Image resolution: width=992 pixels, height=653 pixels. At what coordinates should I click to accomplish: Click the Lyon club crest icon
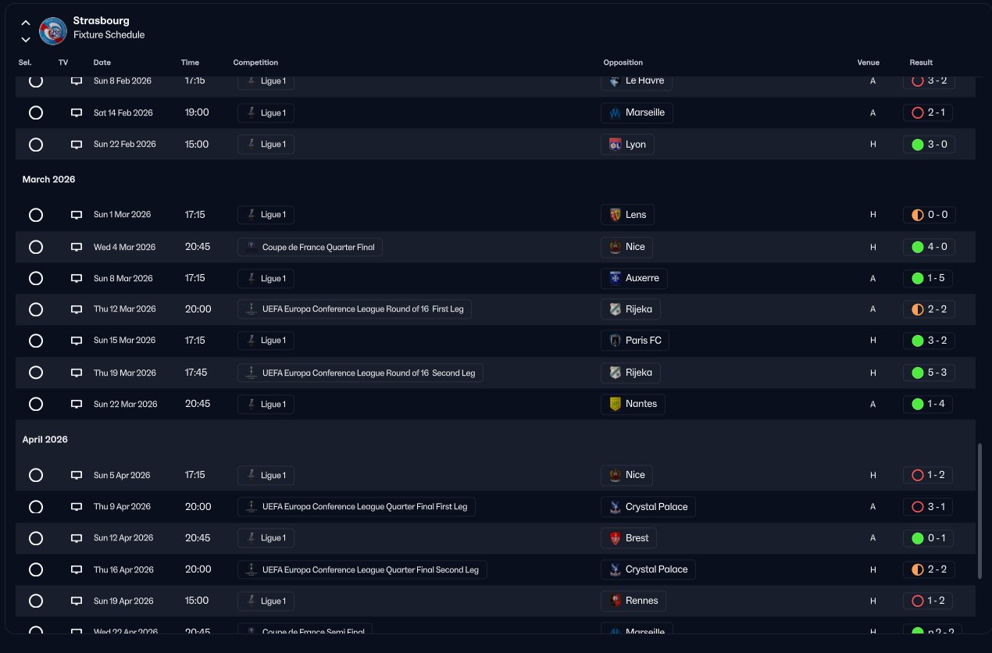(x=616, y=145)
